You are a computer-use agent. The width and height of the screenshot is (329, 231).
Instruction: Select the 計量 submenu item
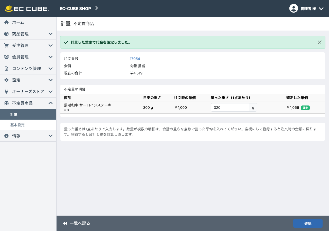pos(28,114)
